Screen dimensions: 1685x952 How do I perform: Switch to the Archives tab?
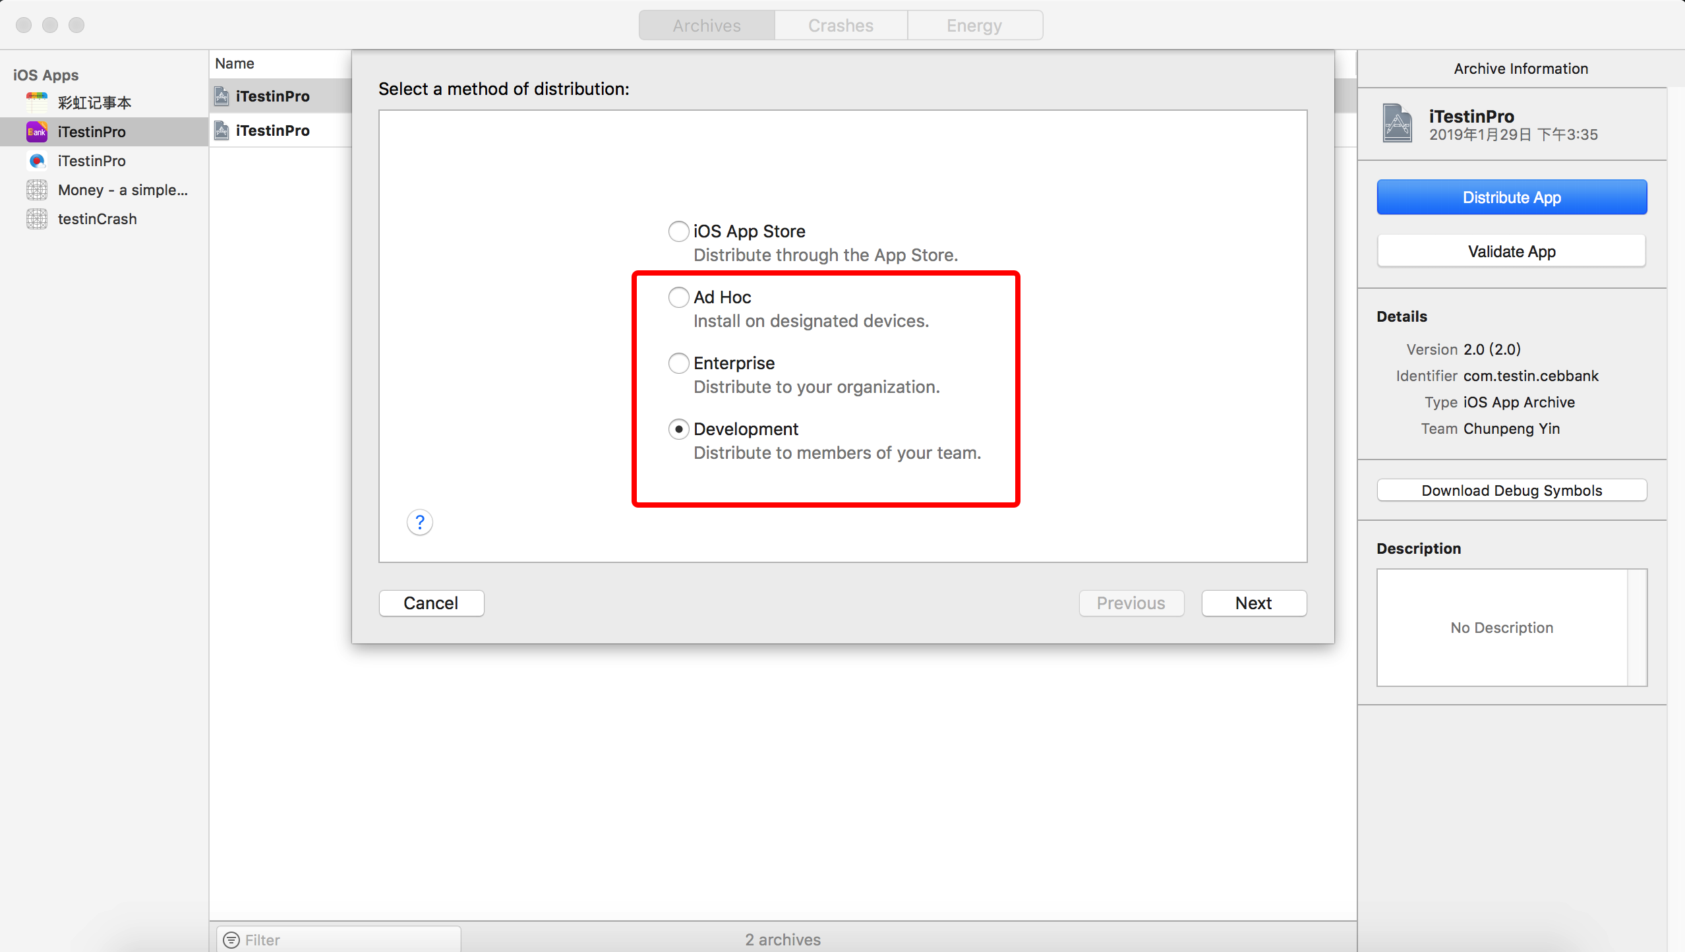click(707, 25)
